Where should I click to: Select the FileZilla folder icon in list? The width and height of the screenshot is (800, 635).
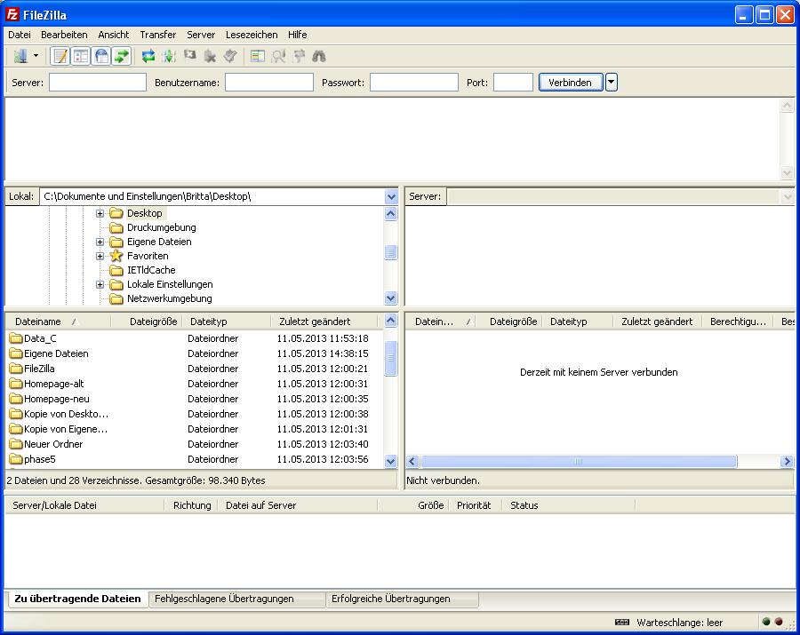pos(16,369)
